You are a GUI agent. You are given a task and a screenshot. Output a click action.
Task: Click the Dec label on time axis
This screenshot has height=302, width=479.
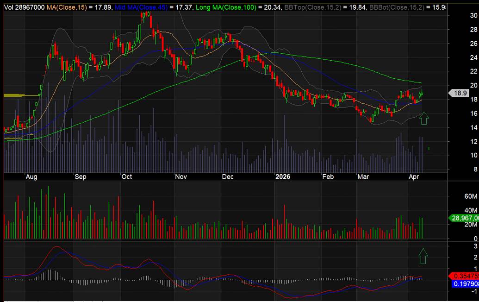(227, 176)
